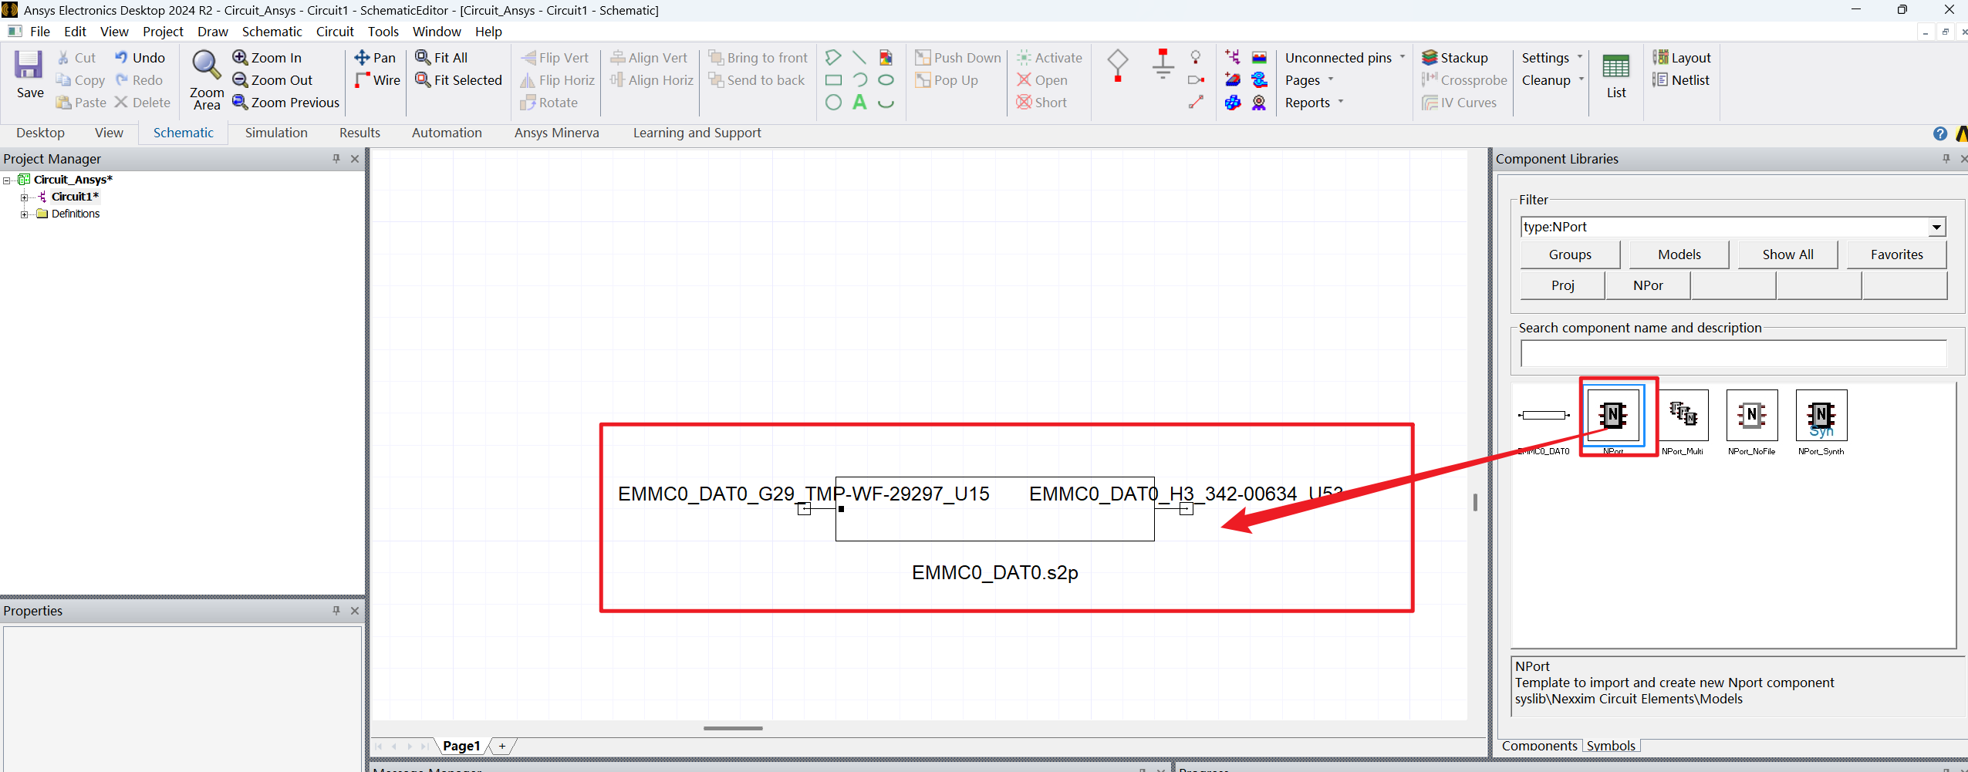
Task: Click the NPor filter button
Action: point(1648,285)
